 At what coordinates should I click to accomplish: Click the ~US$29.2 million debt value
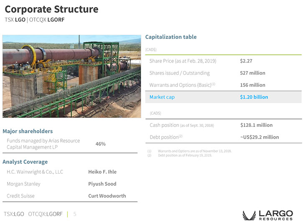(259, 137)
